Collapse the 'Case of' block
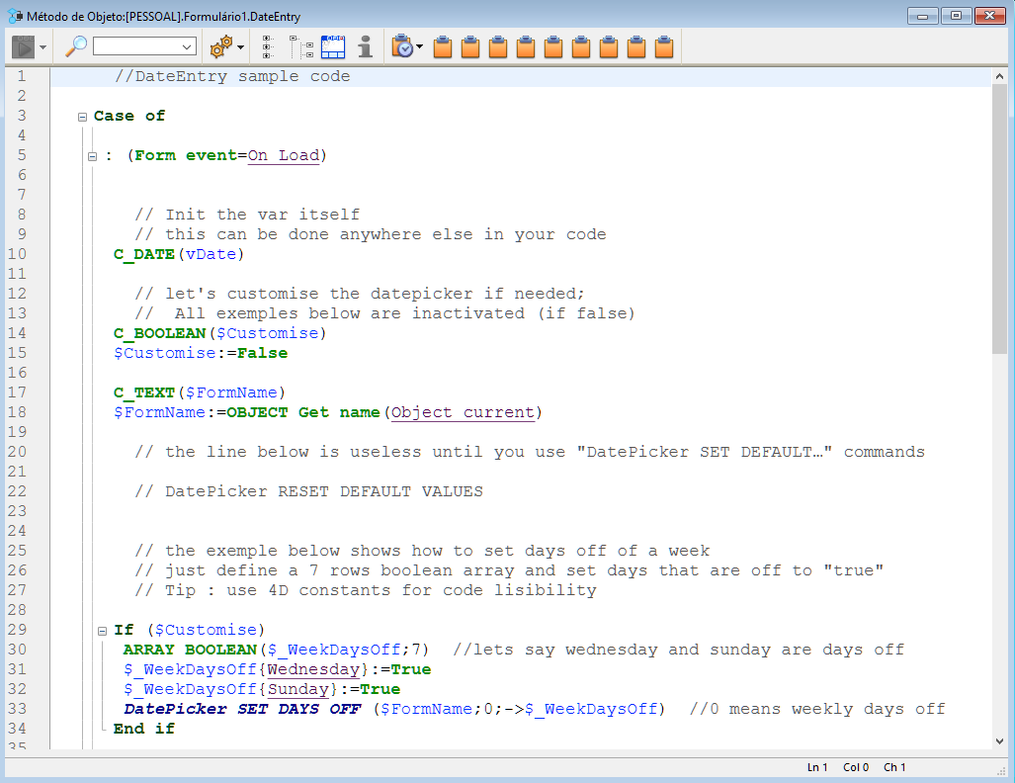The width and height of the screenshot is (1015, 783). click(83, 117)
